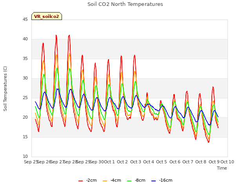
Task: Click the 25 y-axis tick label
Action: [x=25, y=98]
